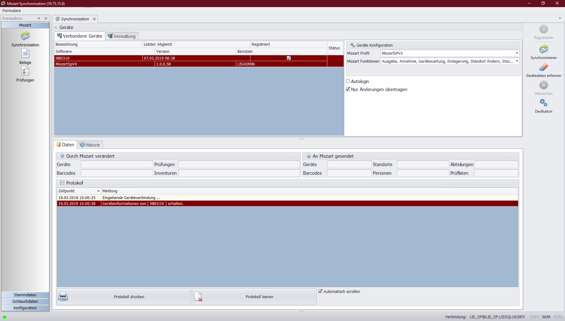Open the Mozart Profil dropdown

pyautogui.click(x=517, y=53)
